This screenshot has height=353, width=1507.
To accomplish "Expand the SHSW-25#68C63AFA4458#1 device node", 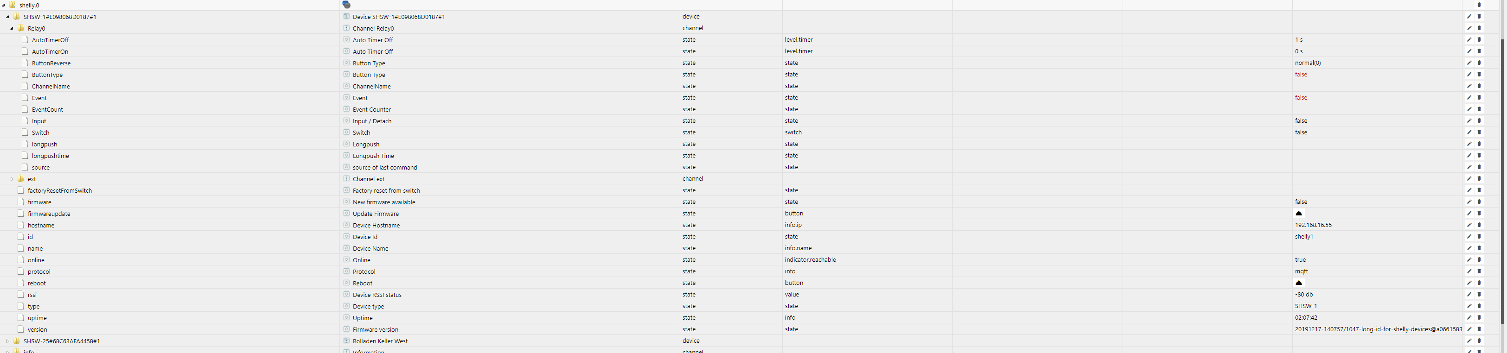I will [x=7, y=341].
